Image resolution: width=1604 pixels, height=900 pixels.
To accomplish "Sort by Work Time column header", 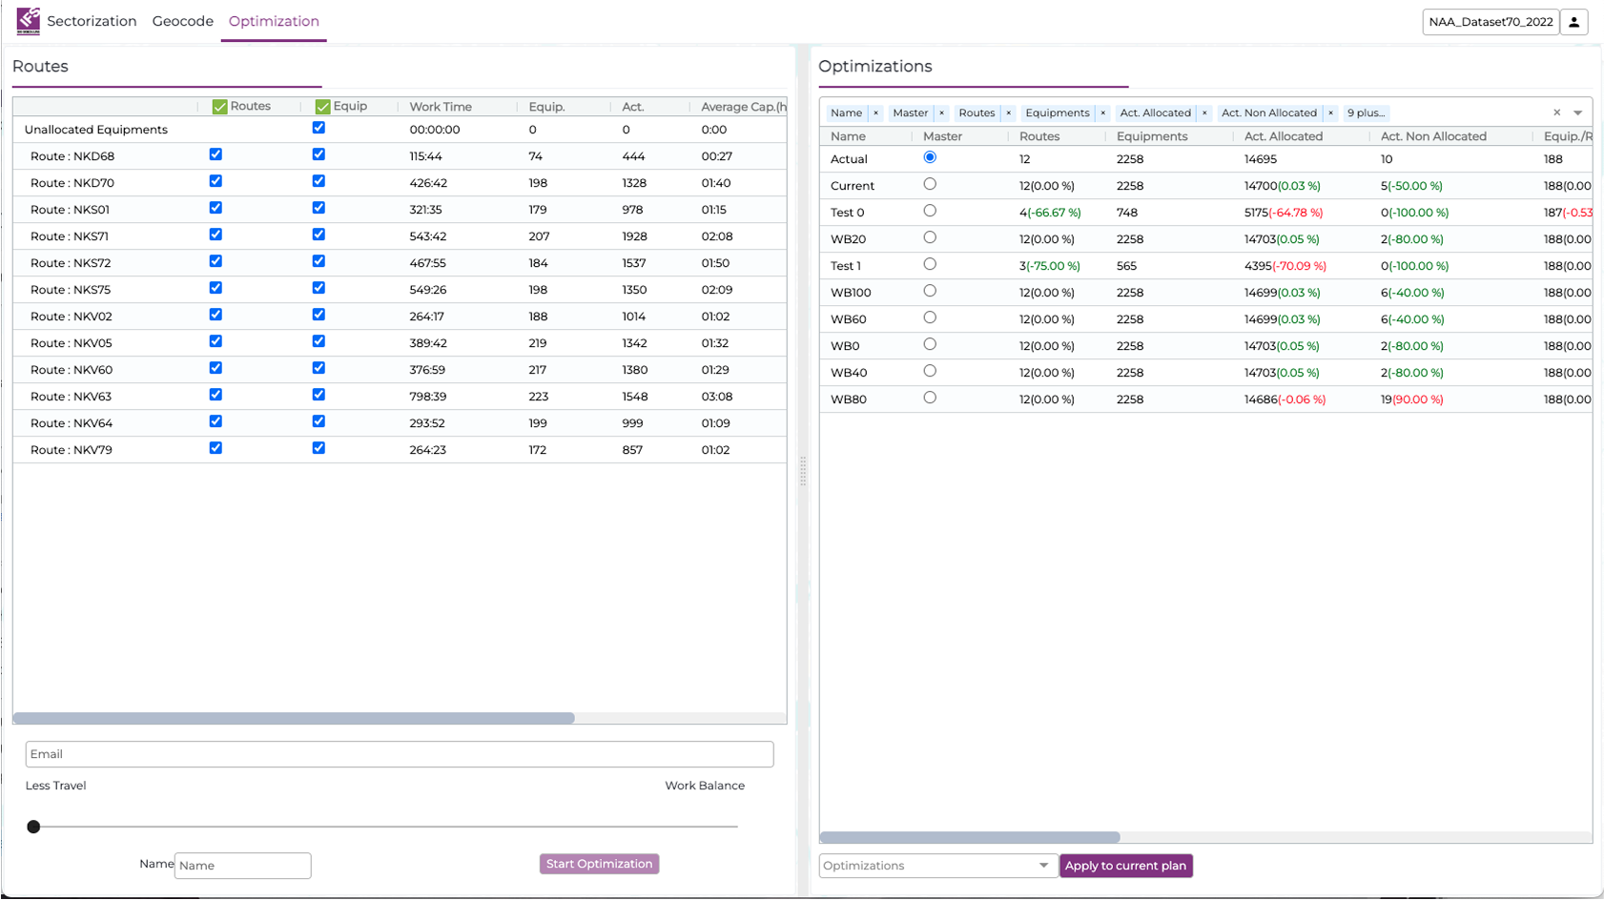I will click(441, 107).
